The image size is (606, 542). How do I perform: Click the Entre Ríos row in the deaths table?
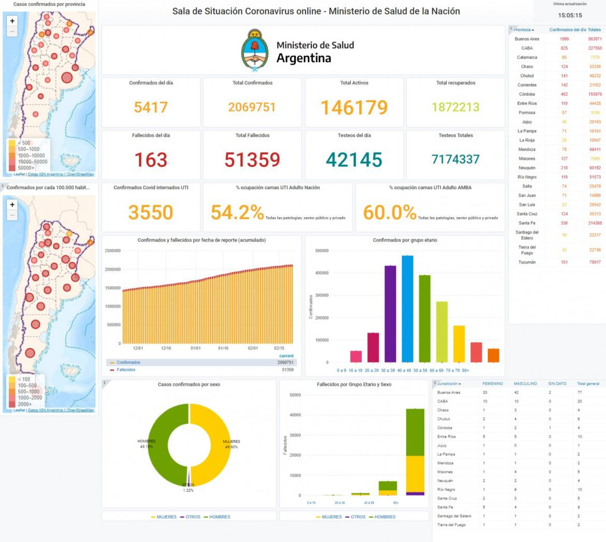point(518,436)
